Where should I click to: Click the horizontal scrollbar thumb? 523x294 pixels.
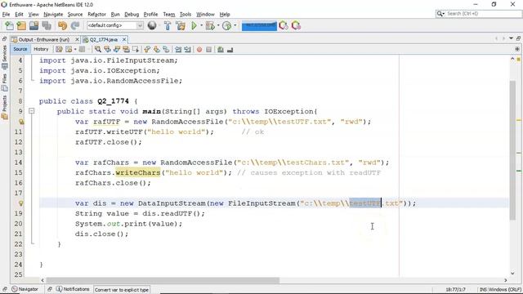coord(163,280)
